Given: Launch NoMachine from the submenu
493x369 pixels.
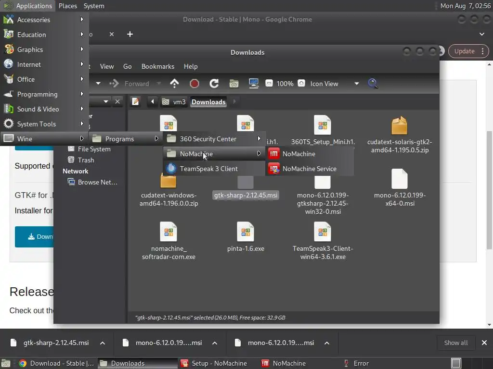Looking at the screenshot, I should click(310, 154).
